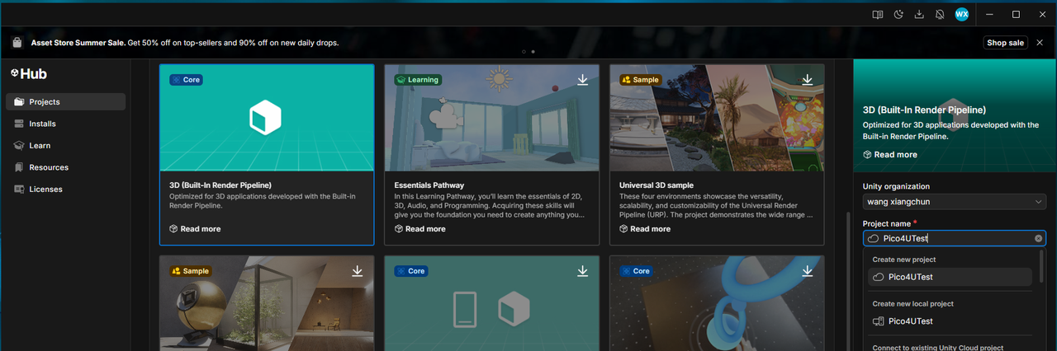Open the documentation book icon in title bar
1057x351 pixels.
coord(878,14)
